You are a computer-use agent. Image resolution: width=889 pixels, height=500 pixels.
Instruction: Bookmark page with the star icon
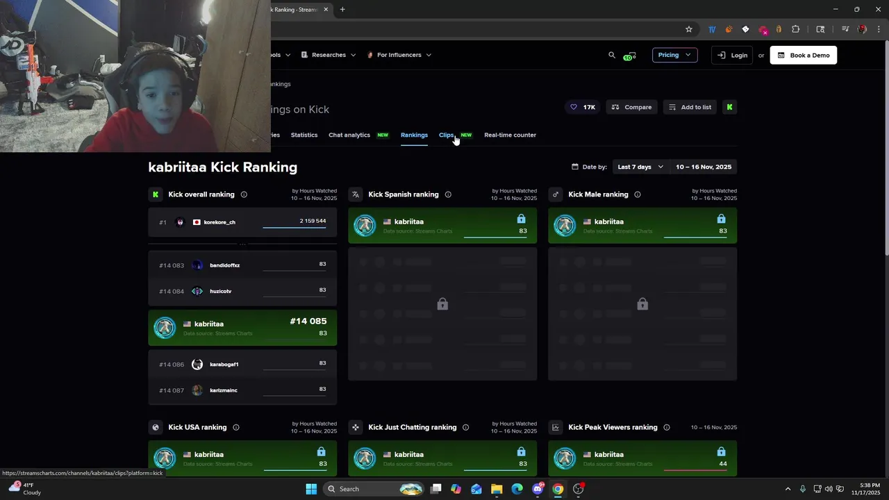[x=689, y=29]
